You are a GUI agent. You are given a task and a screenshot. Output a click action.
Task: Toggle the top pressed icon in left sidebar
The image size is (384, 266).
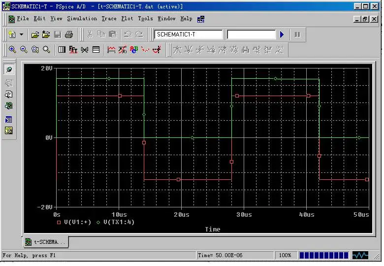[x=9, y=70]
